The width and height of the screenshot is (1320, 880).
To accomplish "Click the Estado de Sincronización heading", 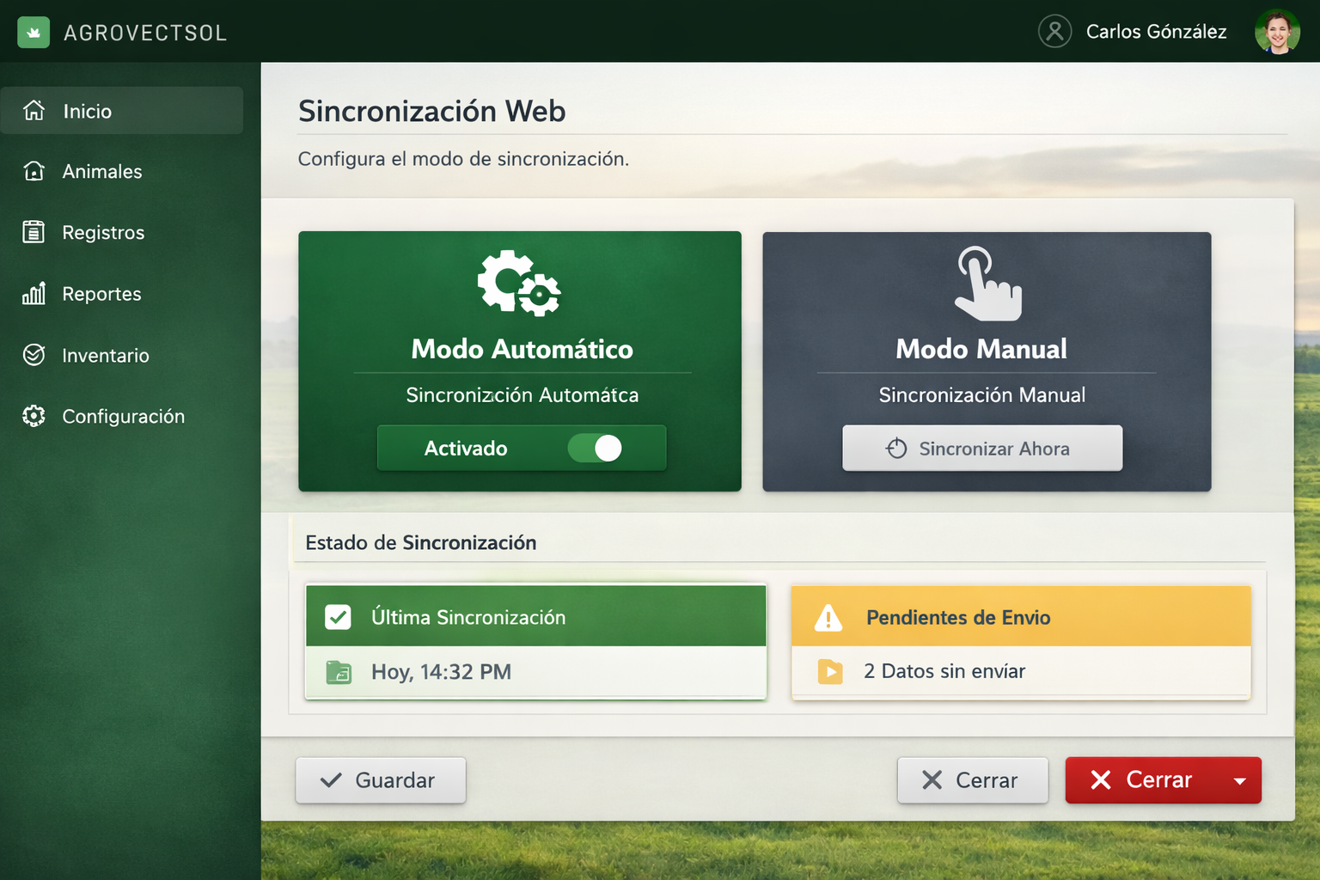I will pyautogui.click(x=421, y=542).
